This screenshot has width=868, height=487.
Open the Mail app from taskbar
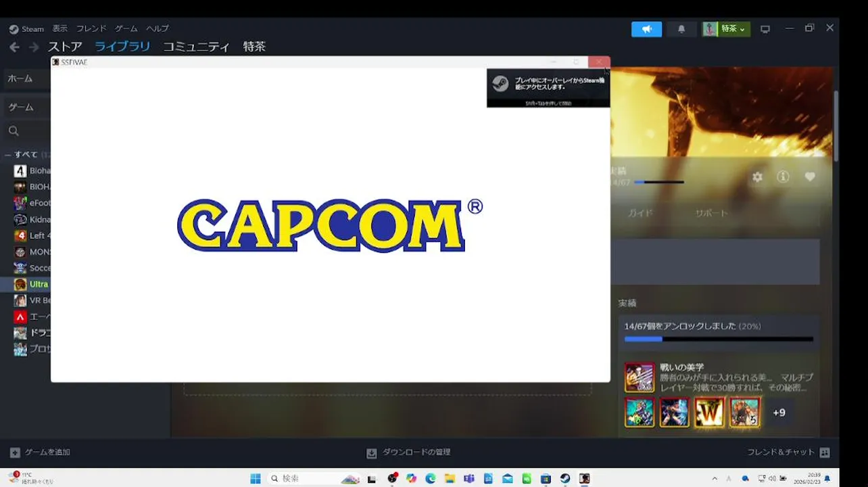pos(507,478)
